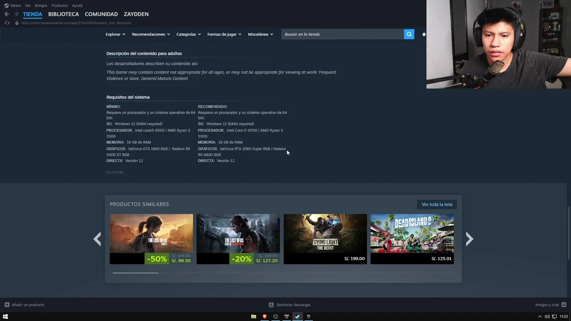Image resolution: width=571 pixels, height=321 pixels.
Task: Go back with the left arrow navigation icon
Action: (7, 14)
